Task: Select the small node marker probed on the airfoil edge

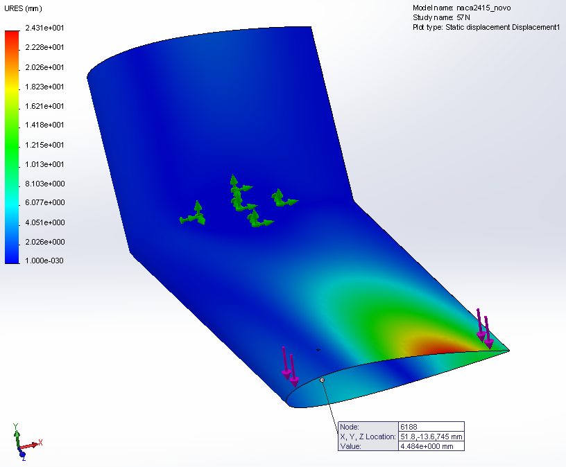Action: tap(323, 380)
